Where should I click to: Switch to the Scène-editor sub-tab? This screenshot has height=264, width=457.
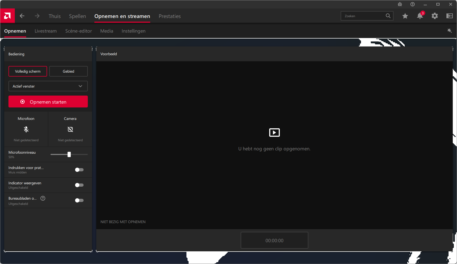click(79, 31)
